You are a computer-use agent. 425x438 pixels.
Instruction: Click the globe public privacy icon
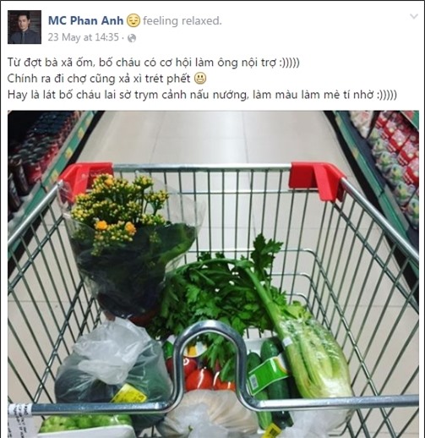pos(132,38)
